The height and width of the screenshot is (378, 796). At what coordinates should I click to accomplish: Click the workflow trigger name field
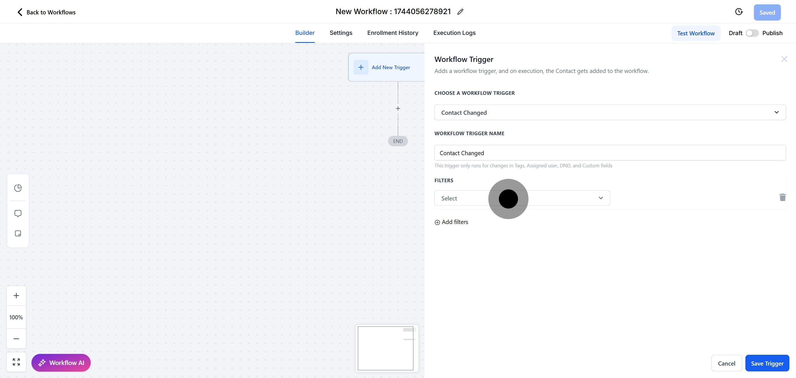point(610,153)
